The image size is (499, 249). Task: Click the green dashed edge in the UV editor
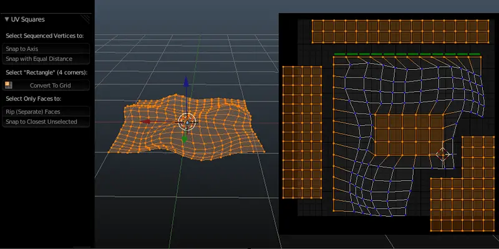click(407, 54)
